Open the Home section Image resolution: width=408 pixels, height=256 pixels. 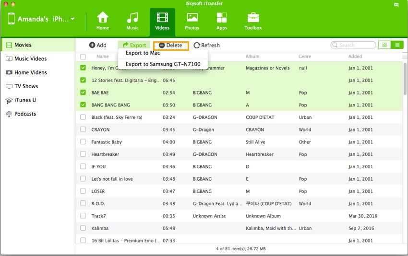click(103, 21)
